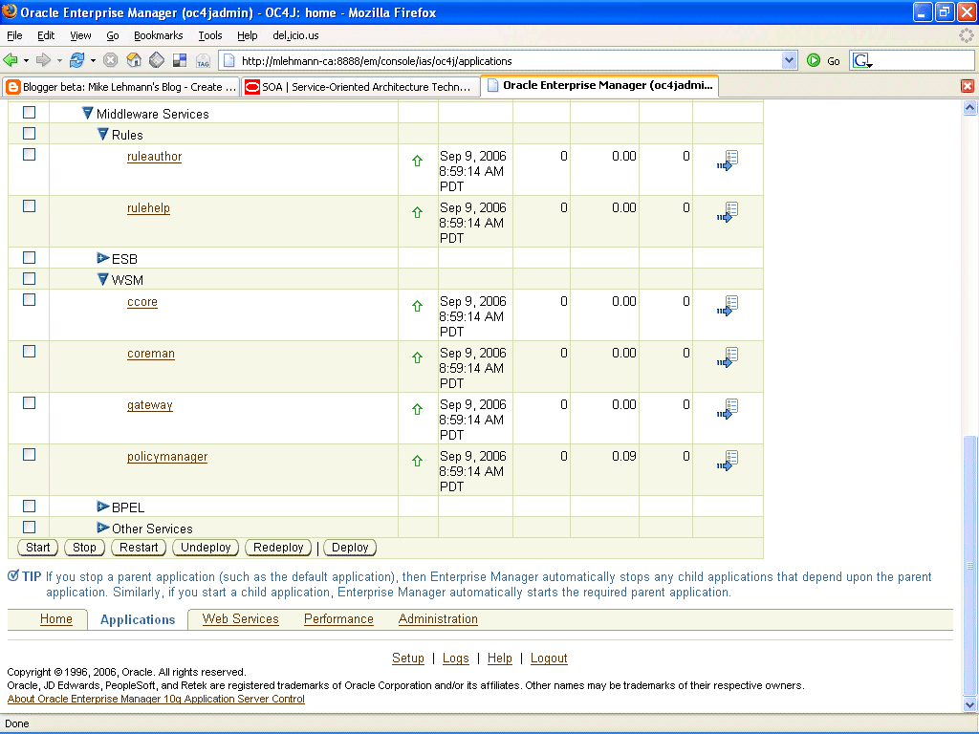Image resolution: width=979 pixels, height=734 pixels.
Task: Go to the Web Services page tab
Action: click(240, 618)
